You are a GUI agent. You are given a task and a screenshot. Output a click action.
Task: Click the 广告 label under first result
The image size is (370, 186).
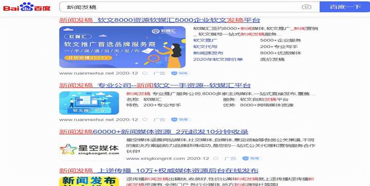pyautogui.click(x=159, y=73)
